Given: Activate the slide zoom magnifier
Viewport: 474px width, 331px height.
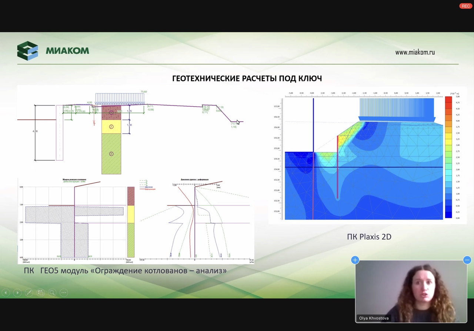Looking at the screenshot, I should coord(52,292).
